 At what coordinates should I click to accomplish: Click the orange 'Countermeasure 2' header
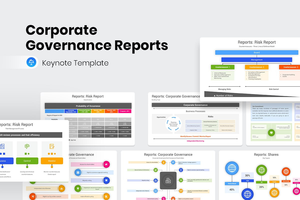click(257, 67)
